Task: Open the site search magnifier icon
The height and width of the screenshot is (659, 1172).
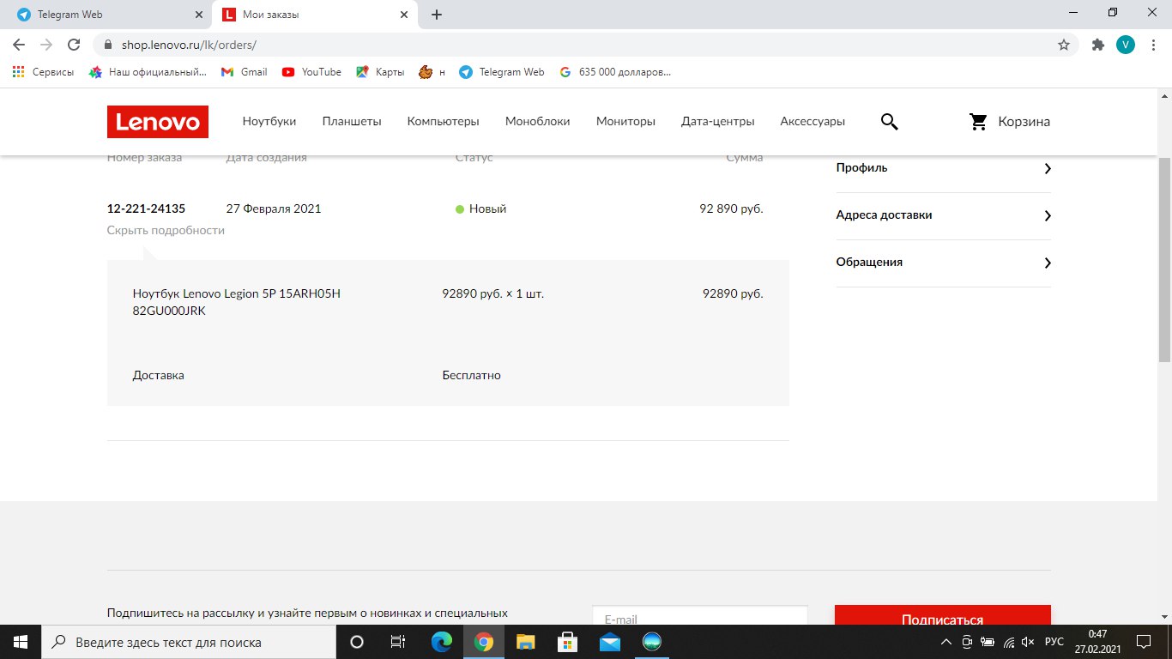Action: [890, 122]
